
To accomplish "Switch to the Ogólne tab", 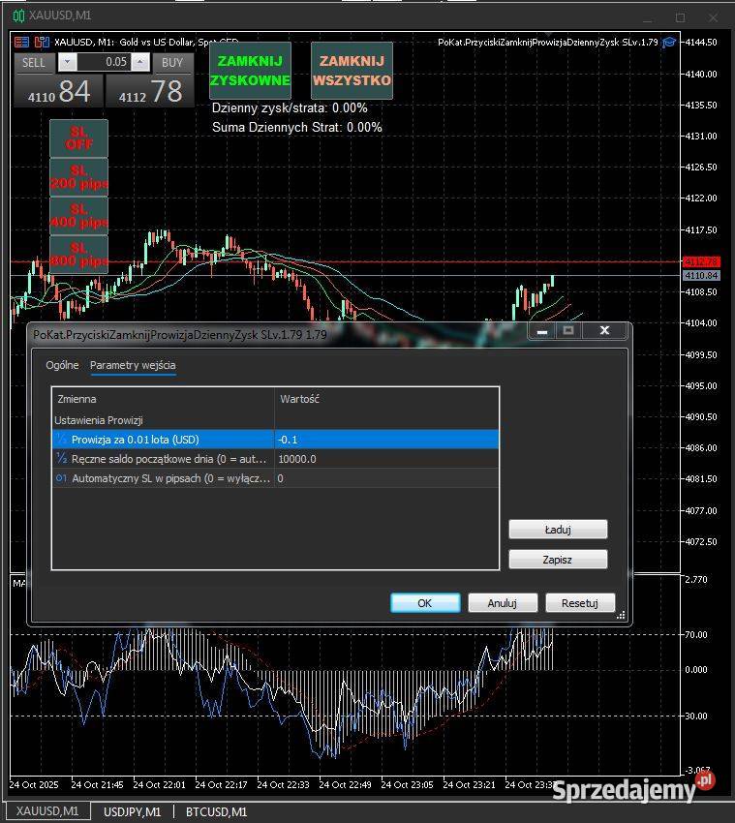I will 62,365.
